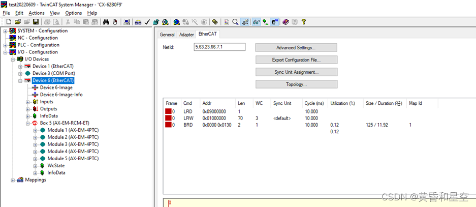
Task: Select Device 6-Image-Info tree item
Action: 61,95
